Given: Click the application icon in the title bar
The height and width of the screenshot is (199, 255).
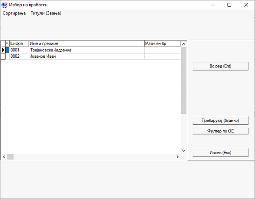Looking at the screenshot, I should point(4,5).
